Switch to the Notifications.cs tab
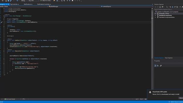This screenshot has width=183, height=103. point(28,4)
